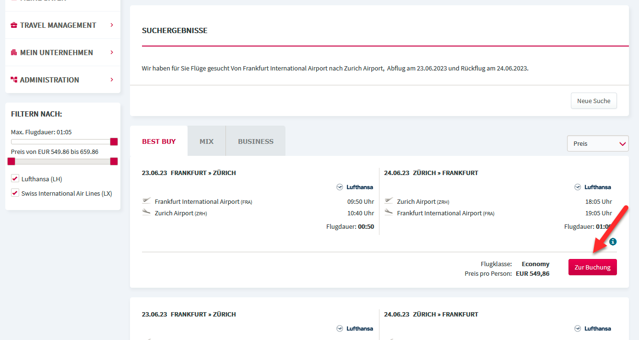Click the takeoff icon beside 09:50 Uhr departure
Image resolution: width=639 pixels, height=340 pixels.
coord(147,201)
